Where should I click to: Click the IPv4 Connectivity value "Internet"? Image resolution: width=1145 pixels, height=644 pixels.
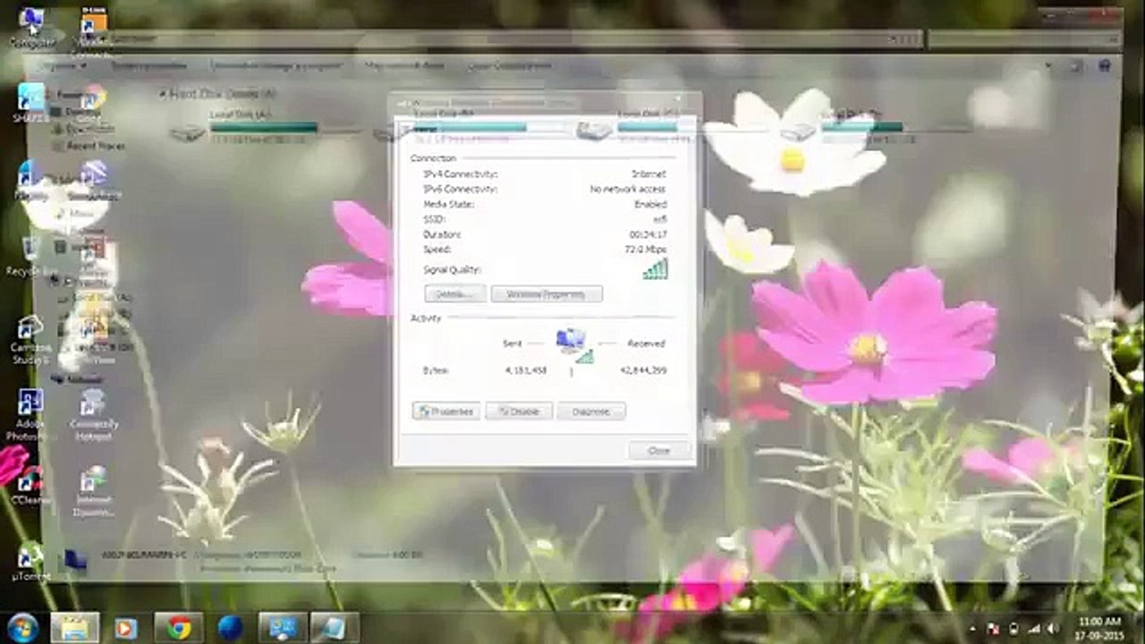tap(649, 174)
